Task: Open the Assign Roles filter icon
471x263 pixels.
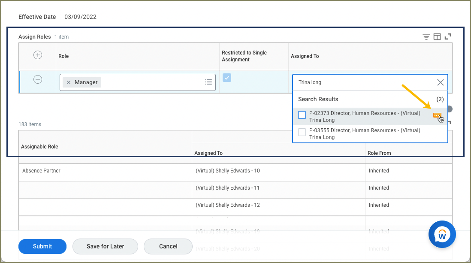Action: 426,37
